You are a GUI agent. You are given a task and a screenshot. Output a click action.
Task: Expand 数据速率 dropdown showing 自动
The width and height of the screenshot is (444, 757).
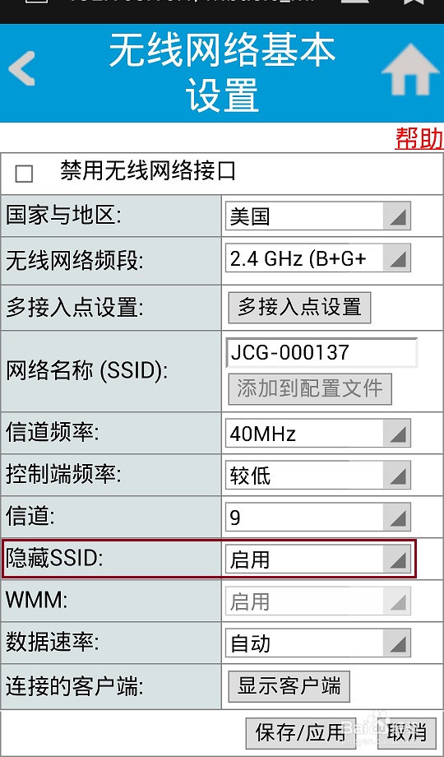pyautogui.click(x=318, y=643)
